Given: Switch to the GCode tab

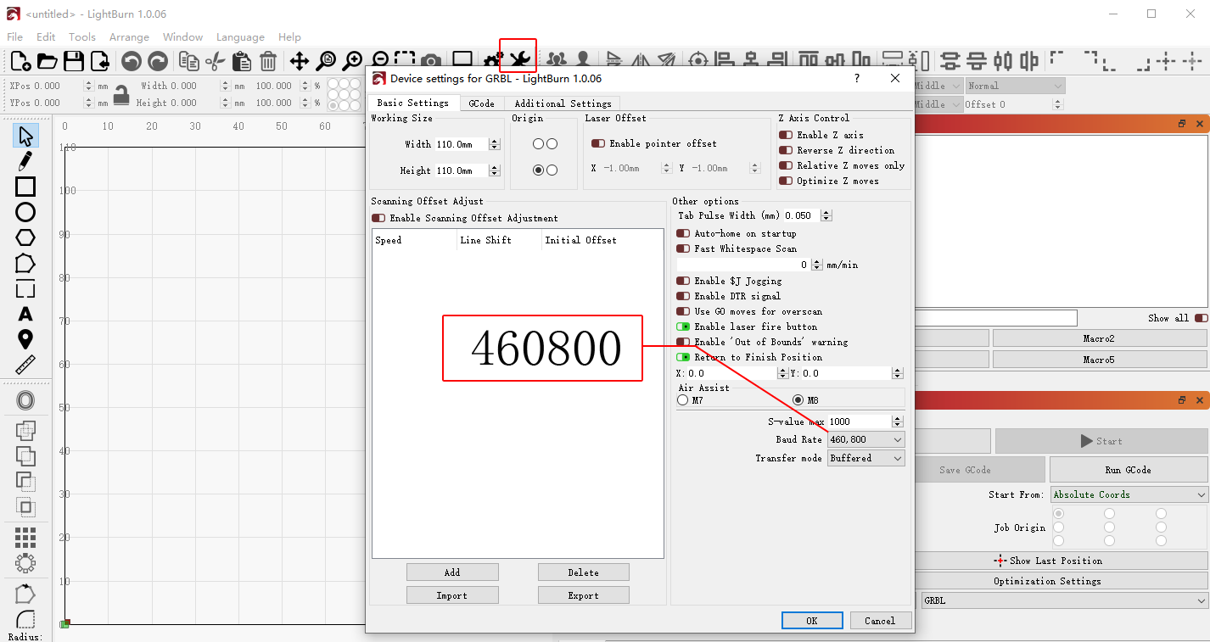Looking at the screenshot, I should click(x=481, y=103).
